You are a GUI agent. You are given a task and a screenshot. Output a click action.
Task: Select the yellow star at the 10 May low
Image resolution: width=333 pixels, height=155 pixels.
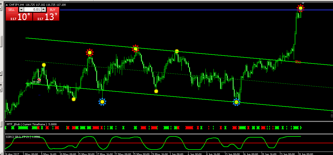tap(73, 99)
